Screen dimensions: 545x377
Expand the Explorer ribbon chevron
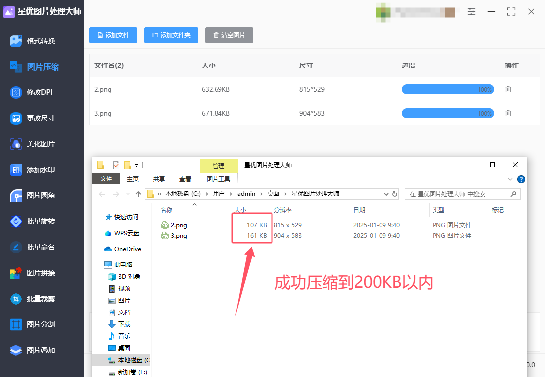pyautogui.click(x=510, y=179)
